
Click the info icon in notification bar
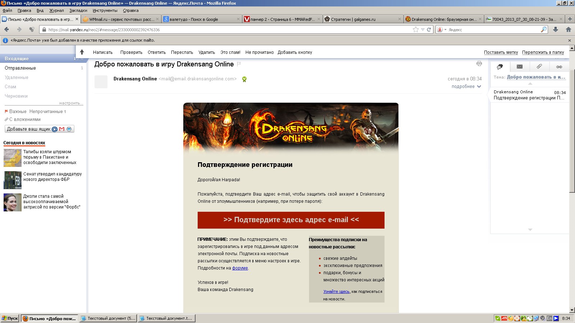5,40
